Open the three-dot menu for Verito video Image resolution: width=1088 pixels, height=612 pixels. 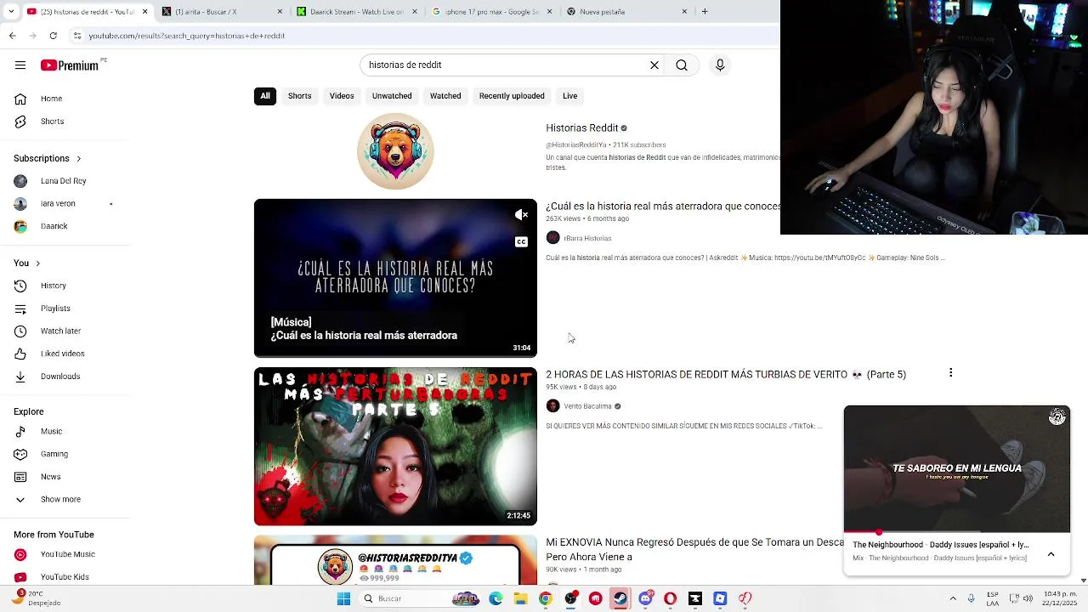[950, 373]
